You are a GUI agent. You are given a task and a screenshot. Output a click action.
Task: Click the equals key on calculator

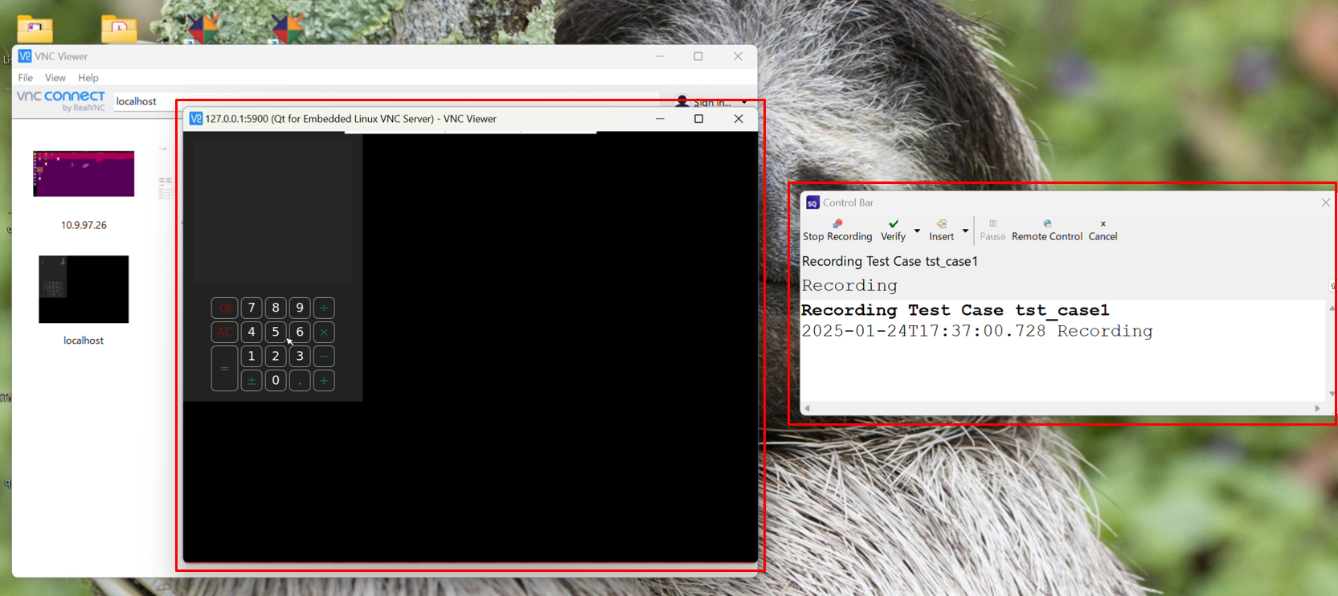(x=224, y=369)
